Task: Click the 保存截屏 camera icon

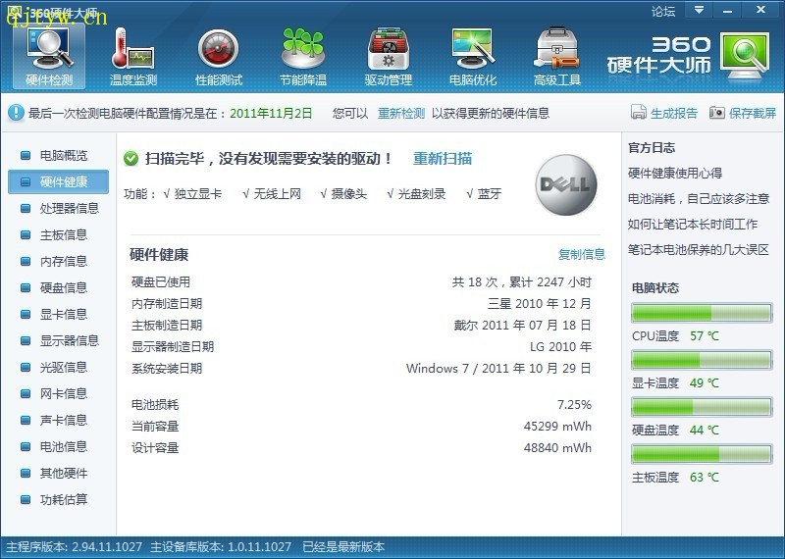Action: click(x=717, y=113)
